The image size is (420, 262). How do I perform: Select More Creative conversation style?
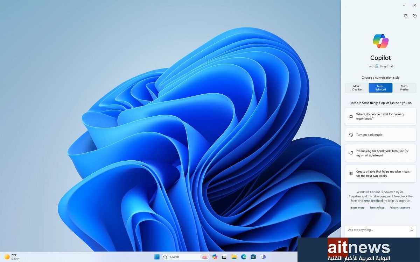[x=357, y=88]
